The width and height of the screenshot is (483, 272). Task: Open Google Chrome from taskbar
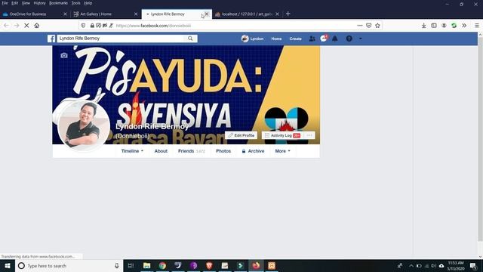162,265
